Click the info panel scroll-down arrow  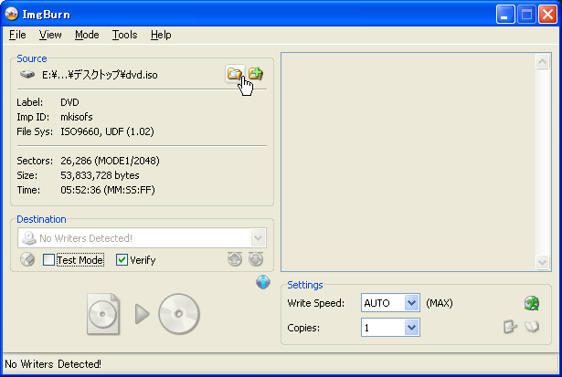coord(542,262)
